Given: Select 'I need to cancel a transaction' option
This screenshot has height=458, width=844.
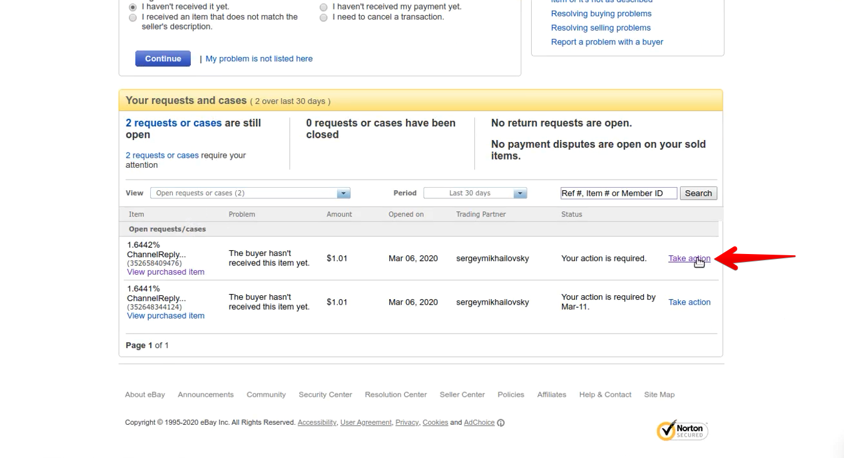Looking at the screenshot, I should 323,18.
